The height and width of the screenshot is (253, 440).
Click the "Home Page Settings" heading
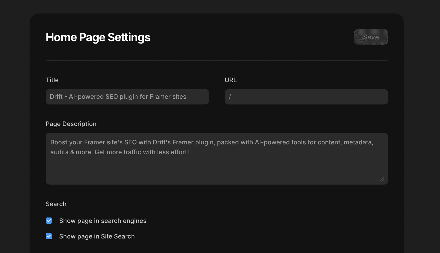98,37
